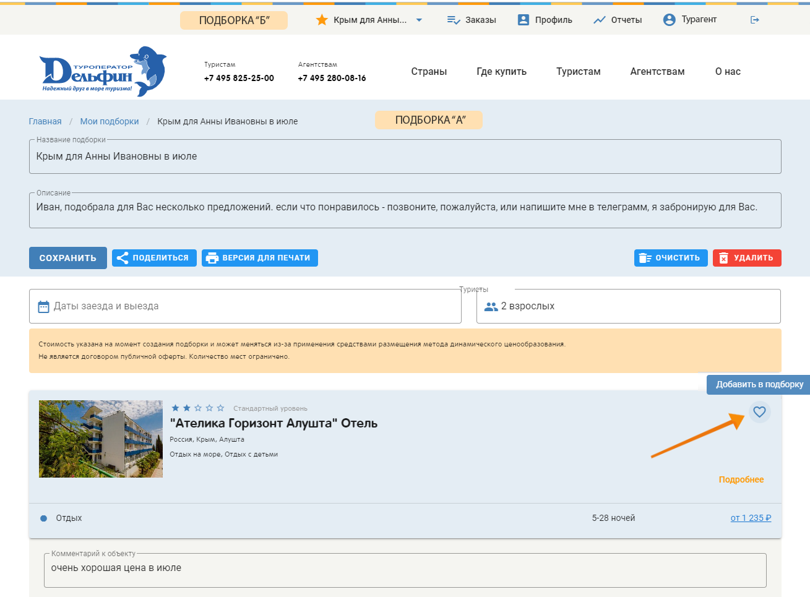Click the Delfin tour operator logo
Image resolution: width=810 pixels, height=597 pixels.
[x=103, y=71]
